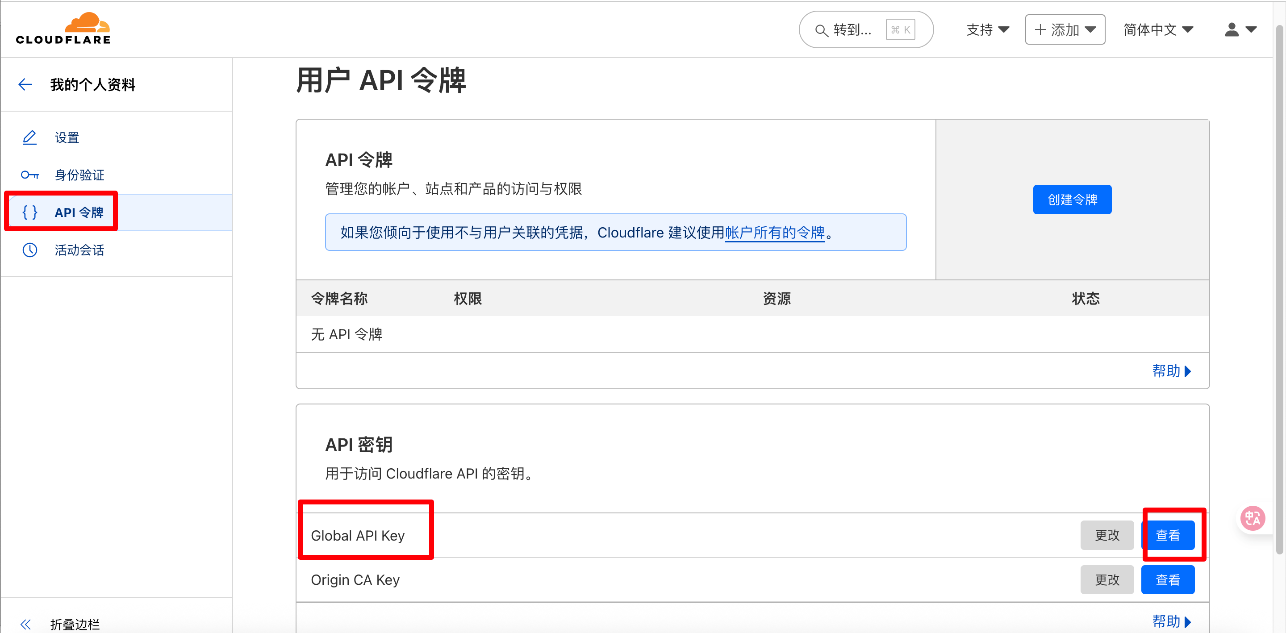Collapse sidebar with double-chevron icon
Screen dimensions: 1286x633
(25, 624)
